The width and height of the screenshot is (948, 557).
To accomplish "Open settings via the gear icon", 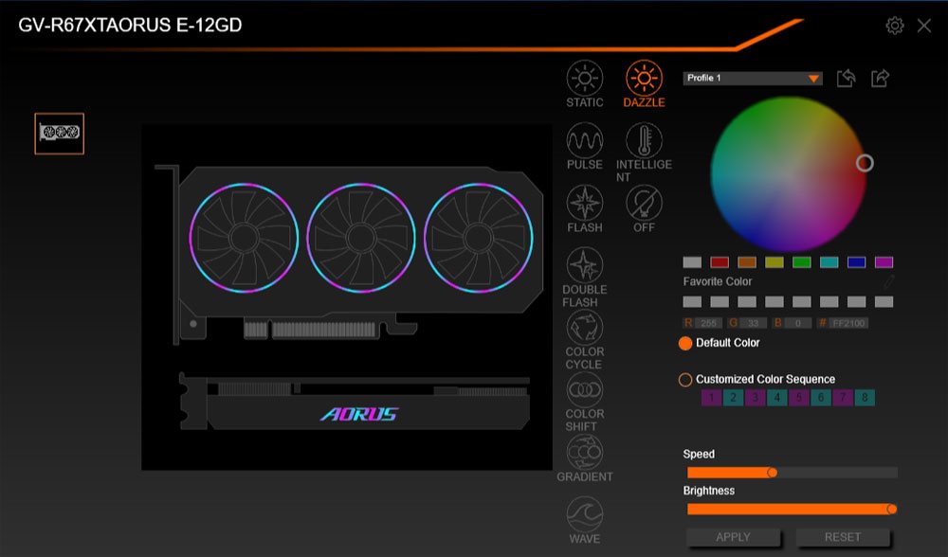I will 895,26.
